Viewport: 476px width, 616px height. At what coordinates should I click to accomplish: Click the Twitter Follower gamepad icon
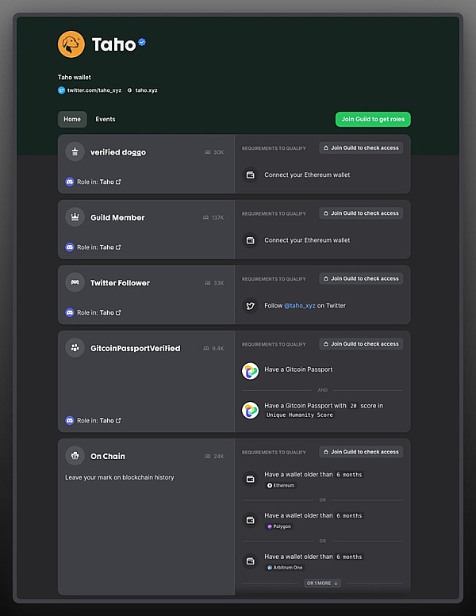pos(75,282)
